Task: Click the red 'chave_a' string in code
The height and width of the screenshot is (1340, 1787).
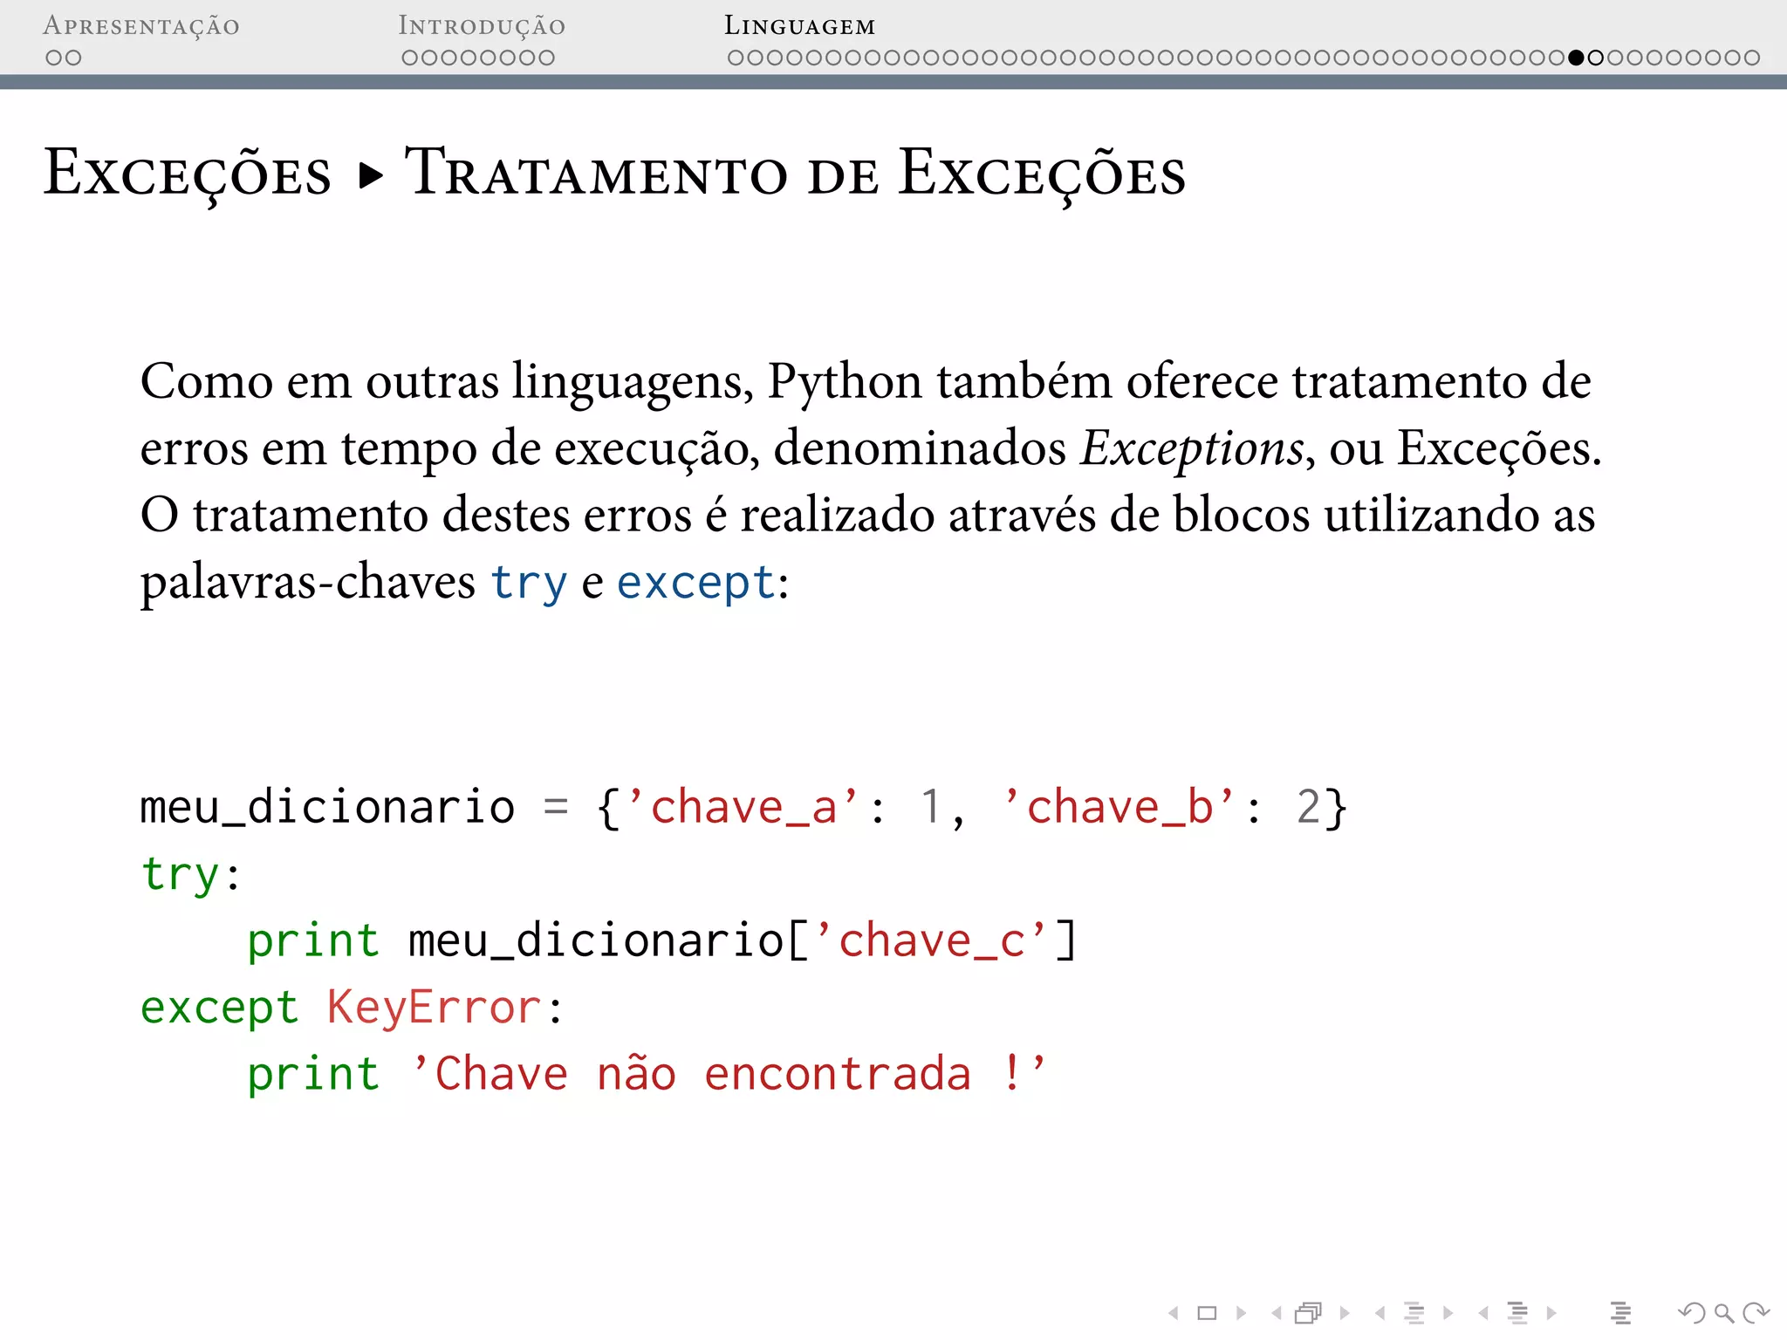Action: point(743,806)
